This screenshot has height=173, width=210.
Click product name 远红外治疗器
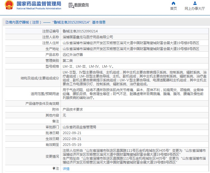coord(73,55)
